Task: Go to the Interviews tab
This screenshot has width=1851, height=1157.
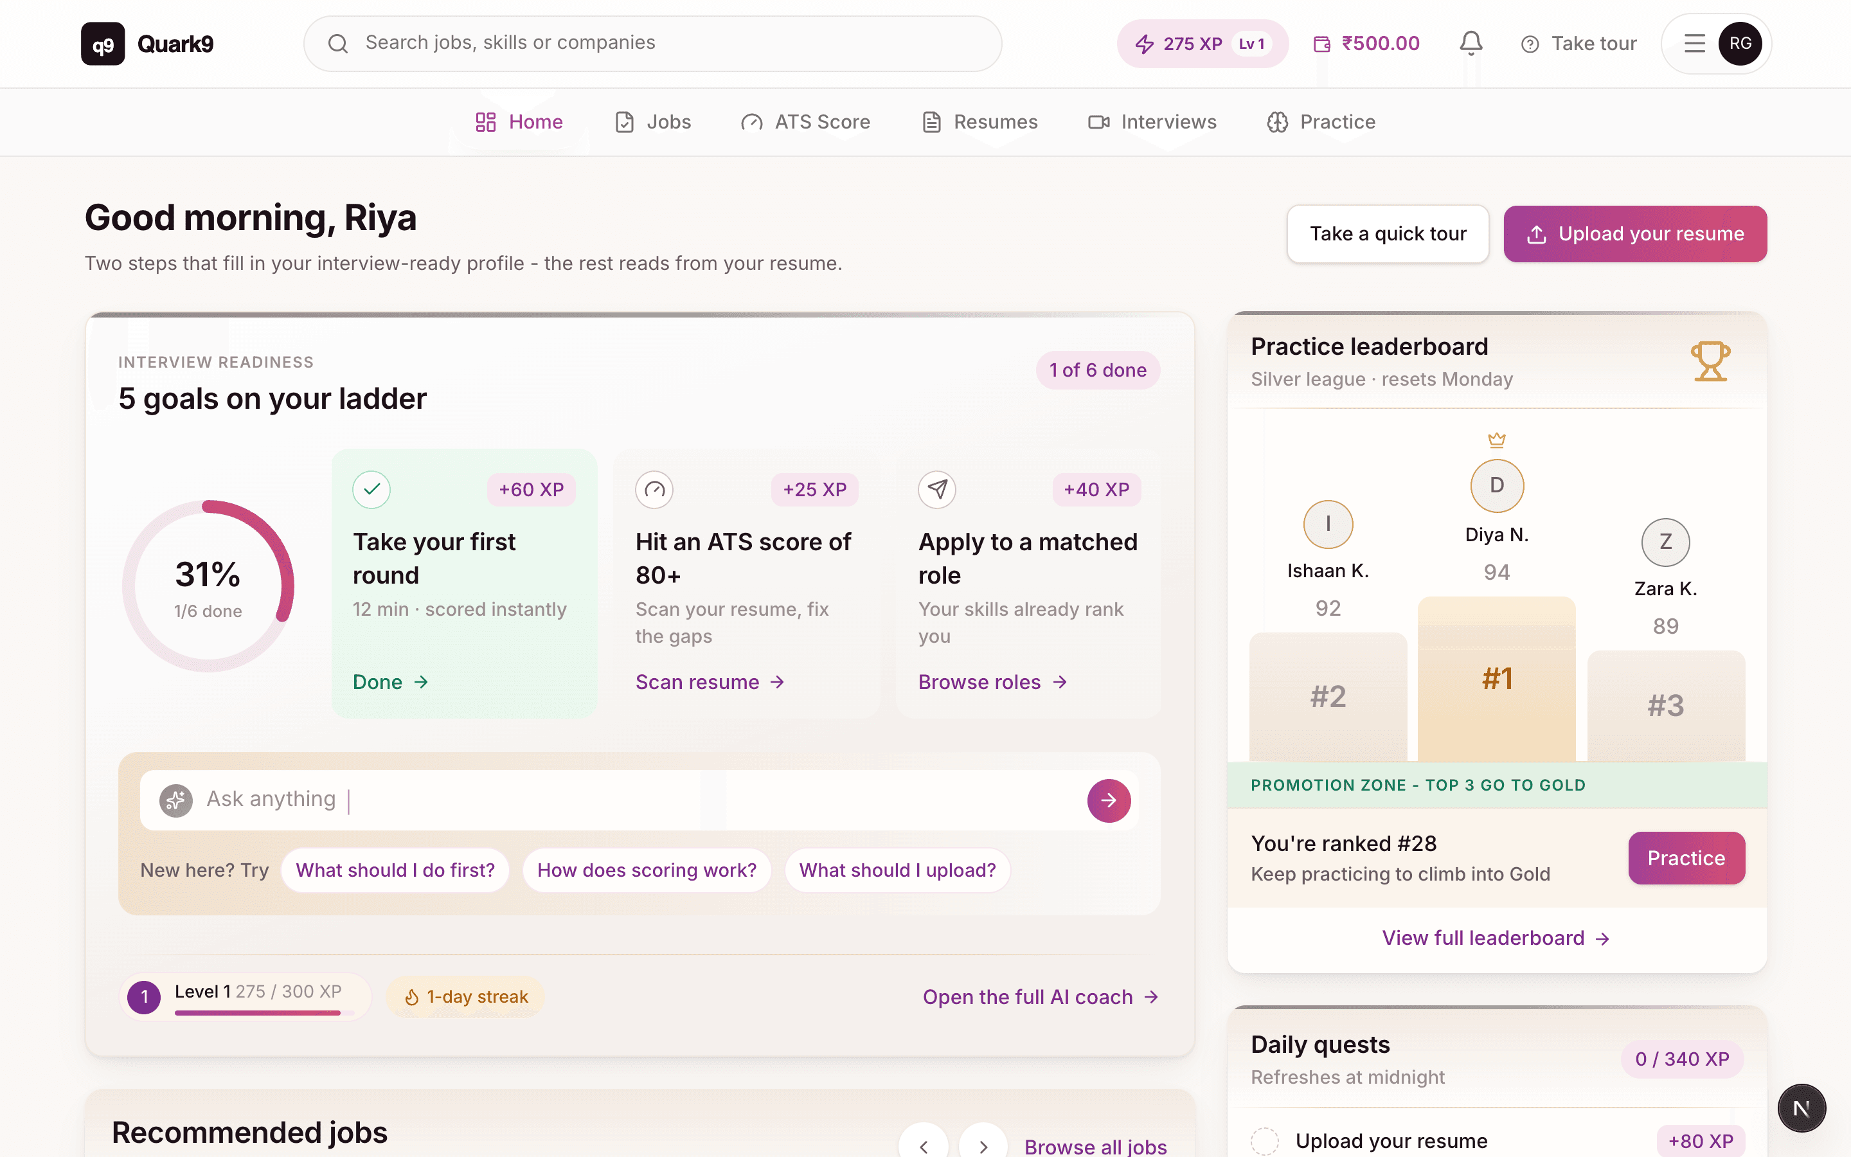Action: click(x=1152, y=122)
